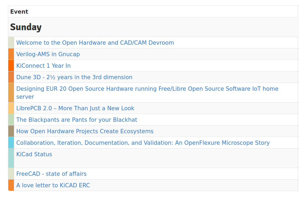Open the EUR 20 IoT home server talk

tap(147, 89)
